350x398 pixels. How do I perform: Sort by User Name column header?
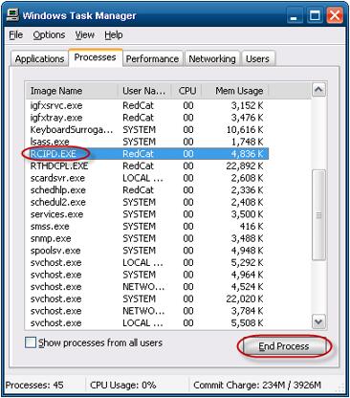coord(144,91)
